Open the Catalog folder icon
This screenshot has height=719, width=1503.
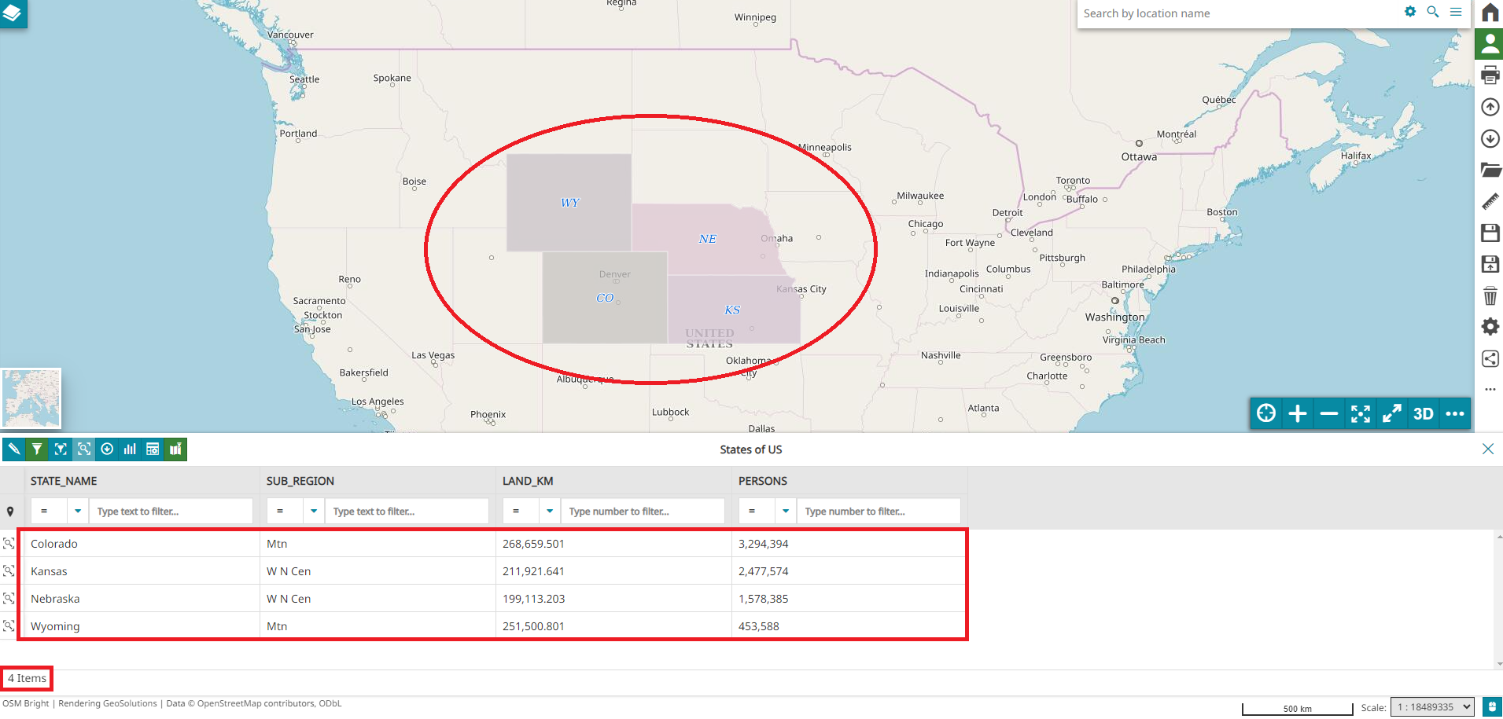tap(1490, 170)
